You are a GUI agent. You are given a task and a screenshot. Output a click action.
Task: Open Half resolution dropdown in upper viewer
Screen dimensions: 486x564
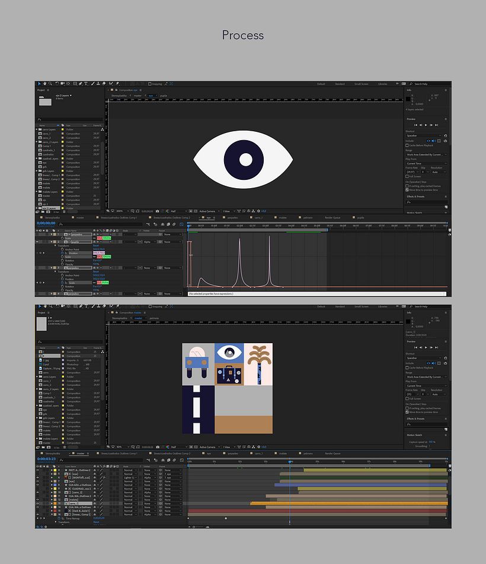pyautogui.click(x=178, y=211)
